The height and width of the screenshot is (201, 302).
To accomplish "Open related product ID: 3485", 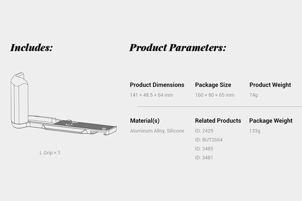I will [204, 149].
